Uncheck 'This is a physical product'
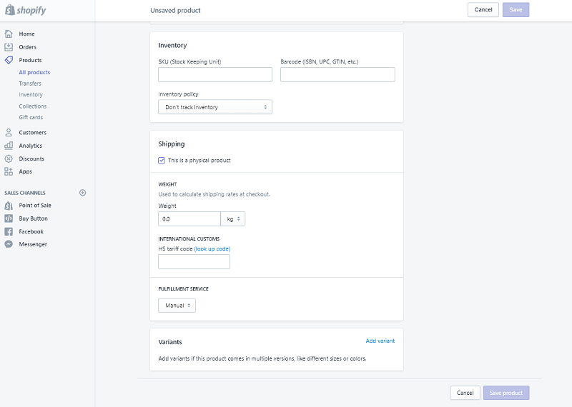 (162, 161)
